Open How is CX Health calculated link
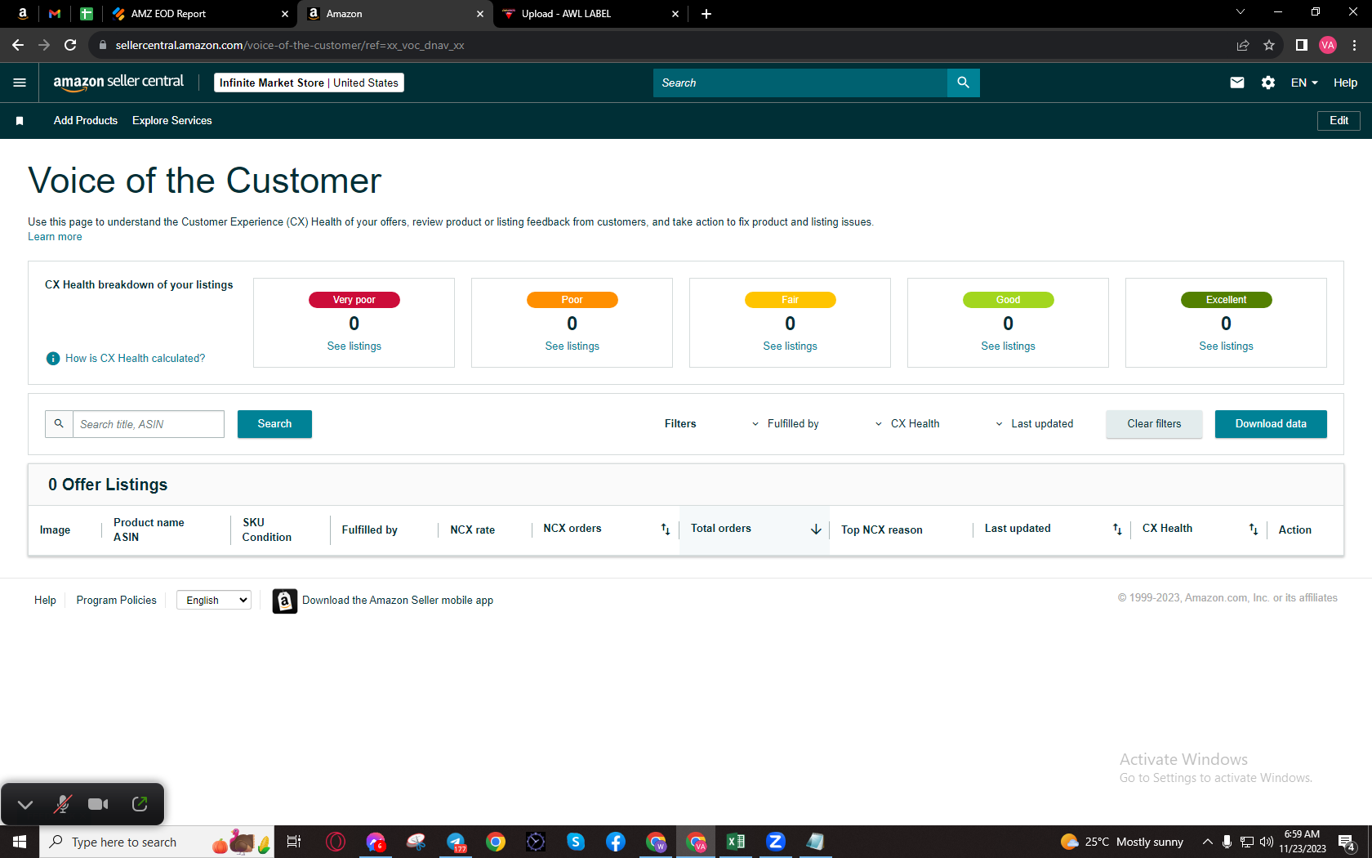 [136, 359]
